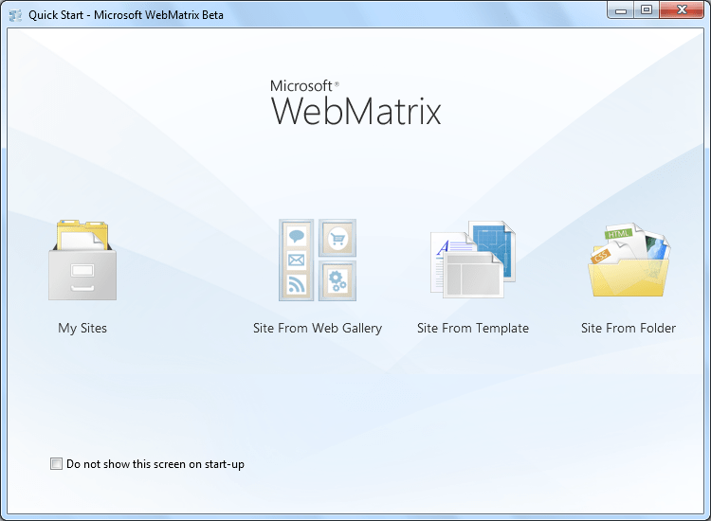Viewport: 711px width, 521px height.
Task: Click the "Site From Folder" label
Action: [x=629, y=328]
